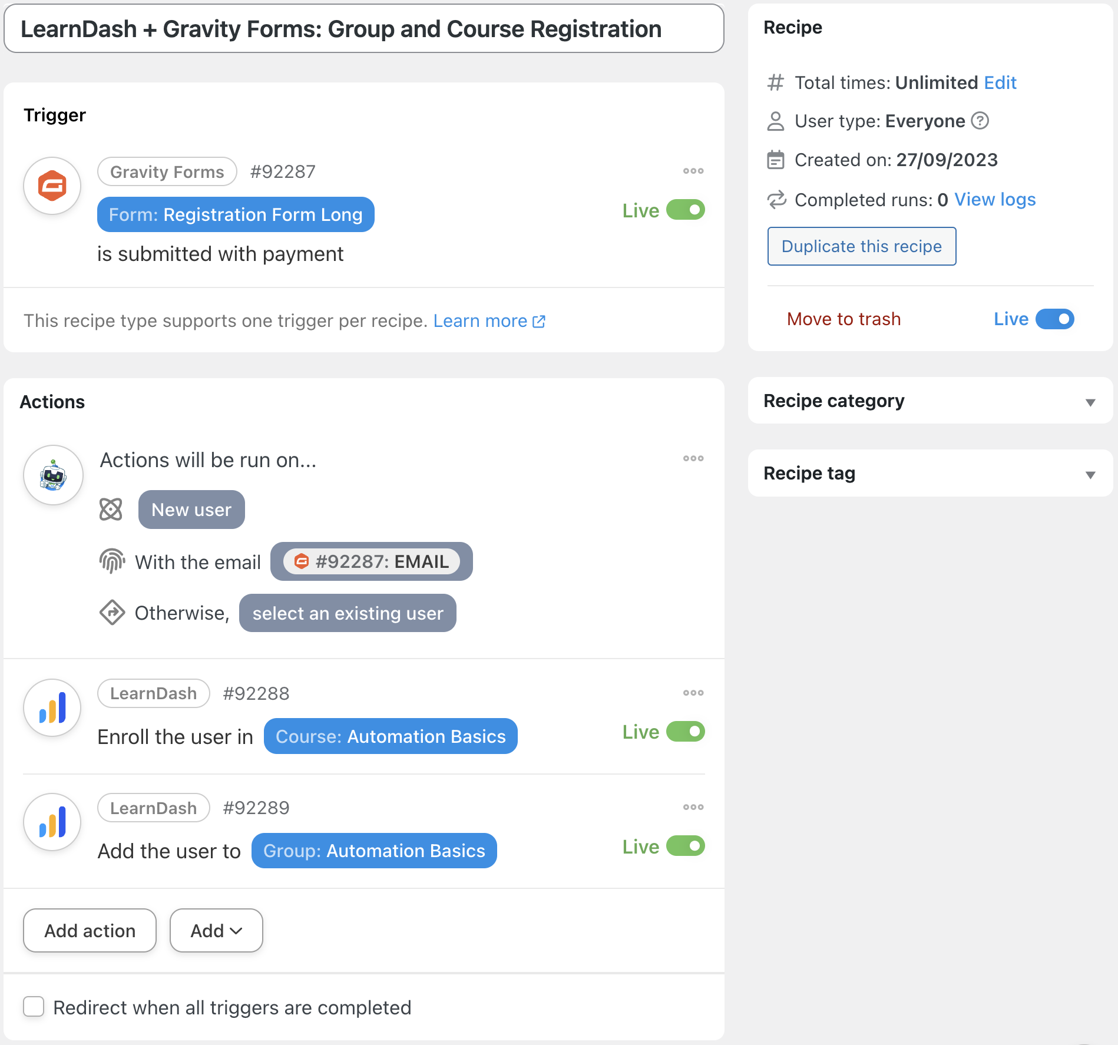
Task: Click the fingerprint icon beside With the email
Action: [x=112, y=561]
